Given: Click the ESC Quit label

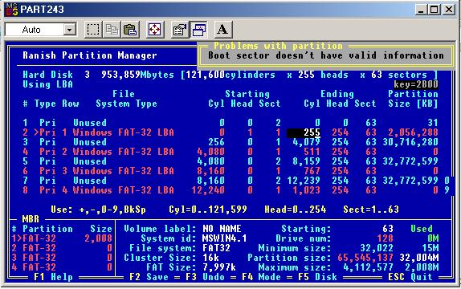Looking at the screenshot, I should point(410,277).
